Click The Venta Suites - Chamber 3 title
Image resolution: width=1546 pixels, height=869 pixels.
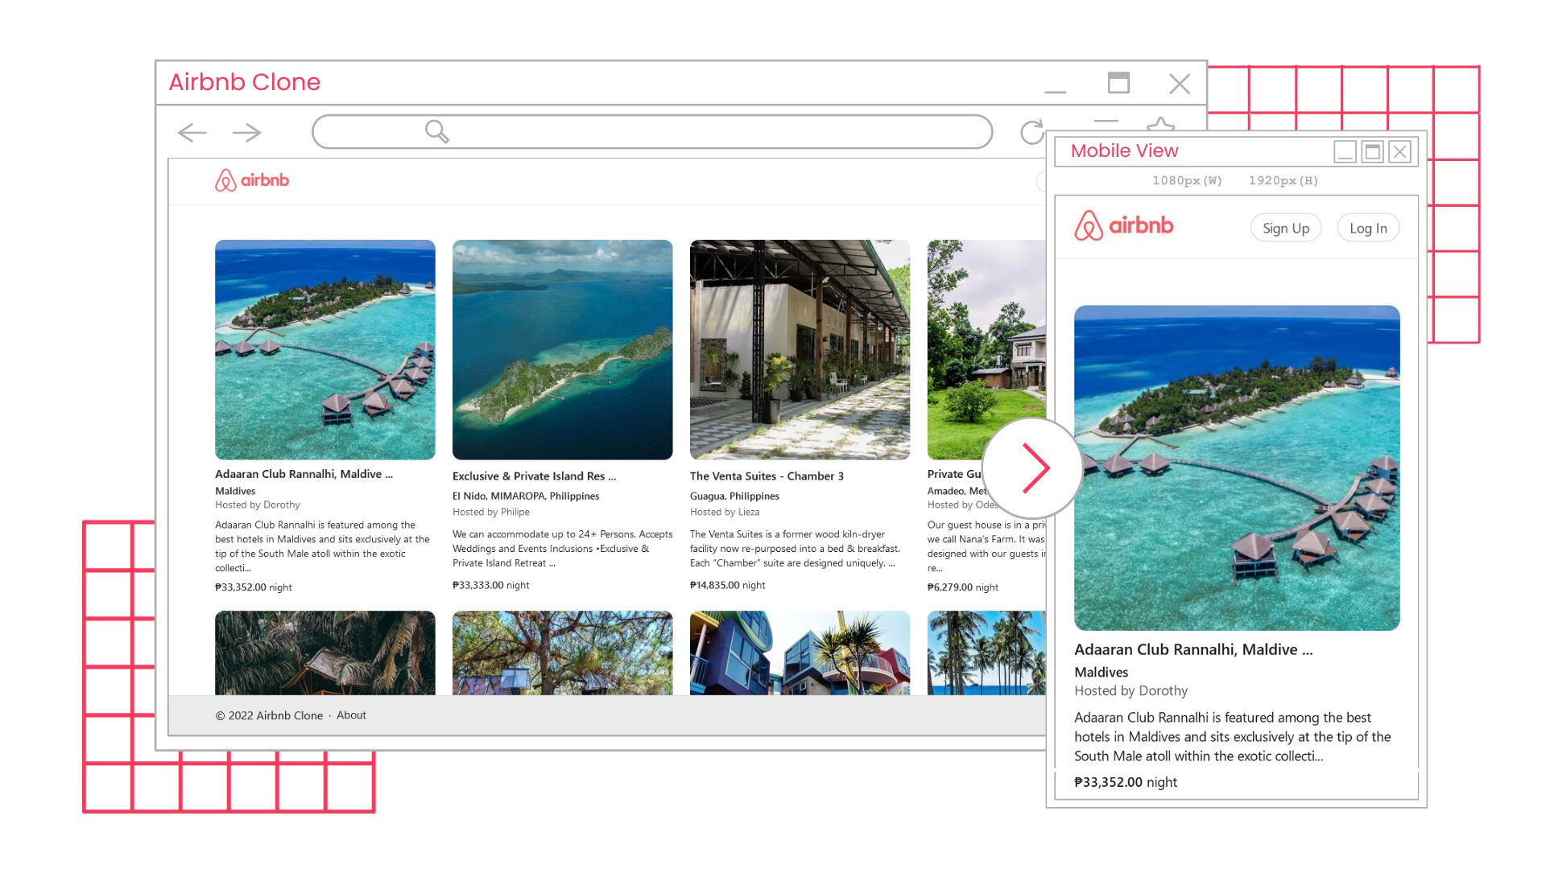tap(767, 476)
